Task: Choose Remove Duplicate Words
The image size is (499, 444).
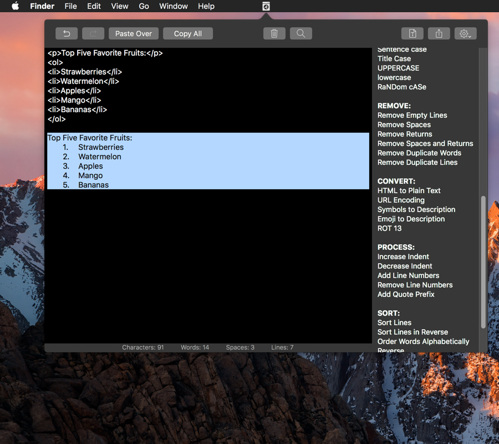Action: click(x=419, y=153)
